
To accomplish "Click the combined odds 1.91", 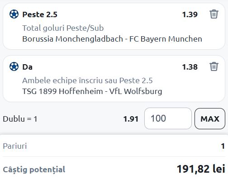I will click(131, 119).
